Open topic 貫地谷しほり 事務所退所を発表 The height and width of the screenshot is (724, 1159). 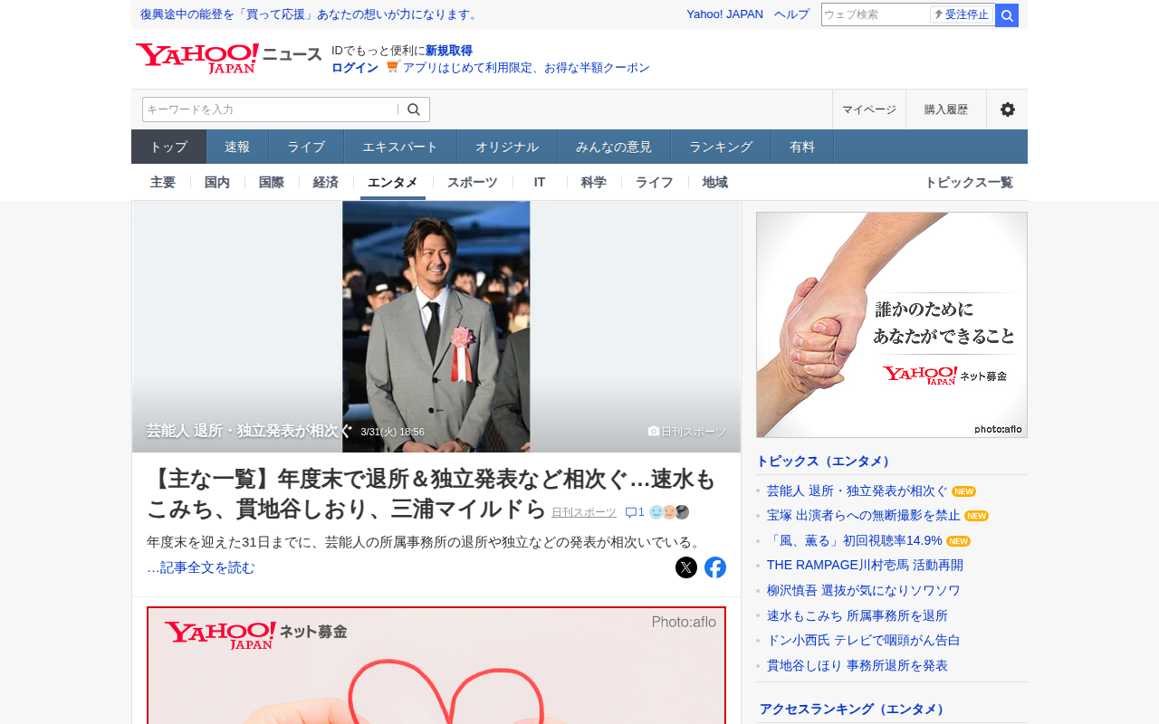point(857,665)
